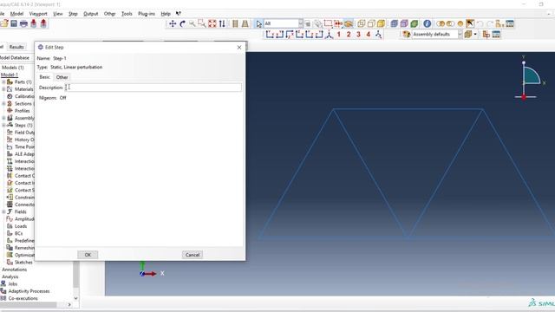The image size is (555, 312).
Task: Click the model tree scrollbar down arrow
Action: 75,298
